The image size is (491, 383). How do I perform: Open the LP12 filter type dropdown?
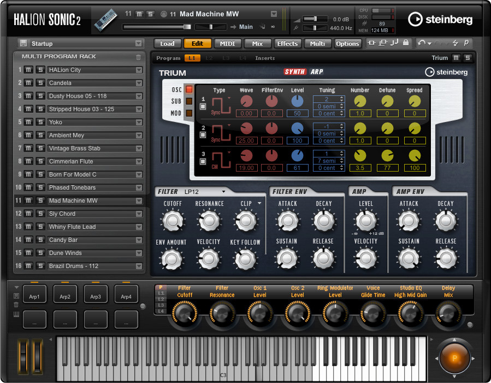[223, 192]
